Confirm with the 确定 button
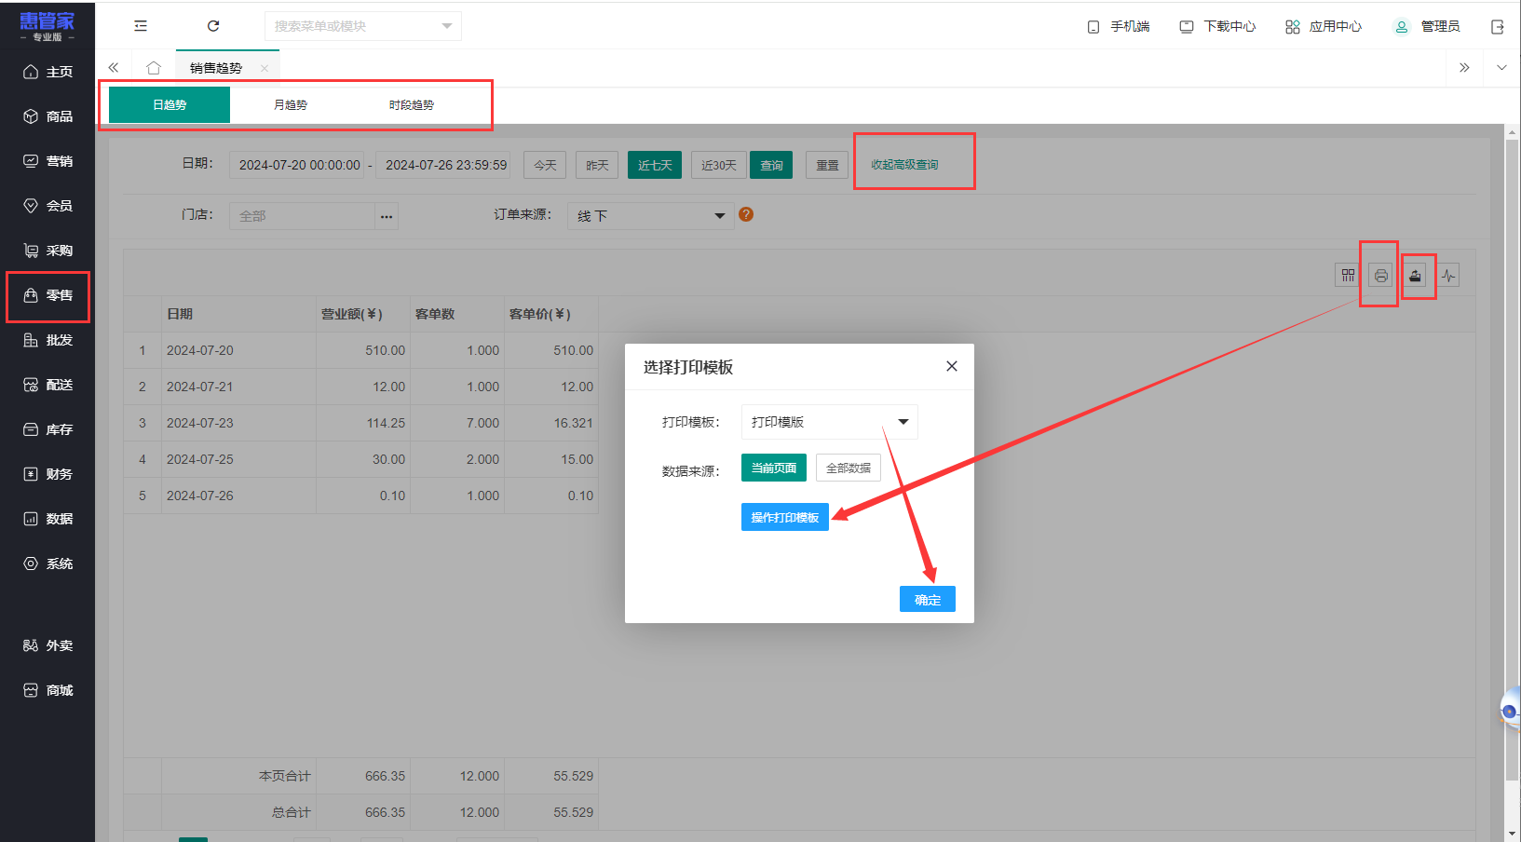1521x842 pixels. tap(928, 599)
